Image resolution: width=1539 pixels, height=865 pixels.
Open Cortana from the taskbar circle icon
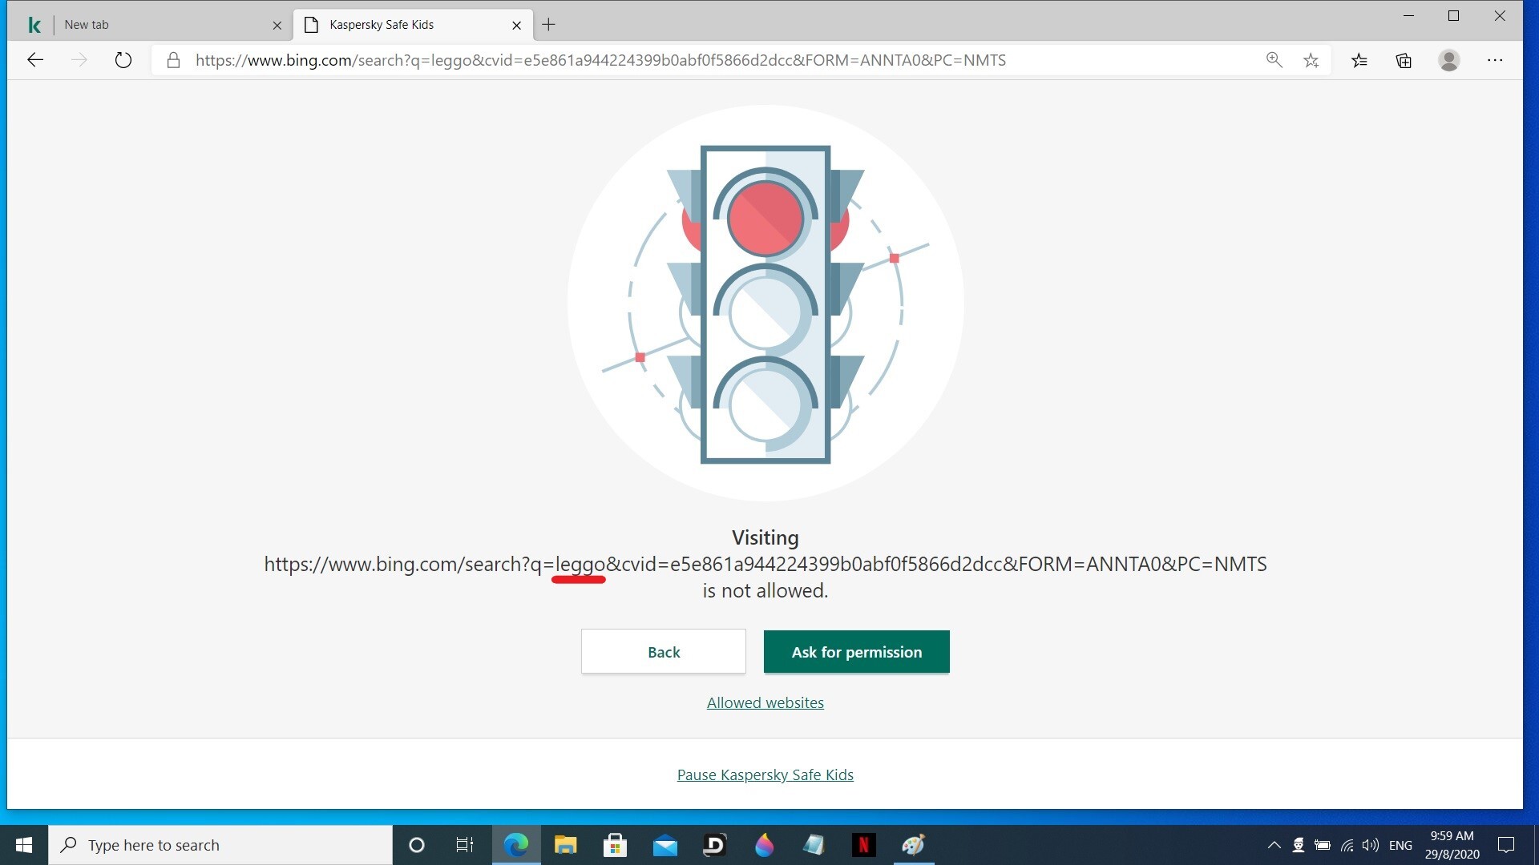pos(416,845)
